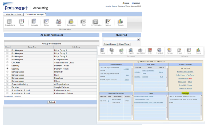Open the Quick Find dropdown arrow
This screenshot has width=208, height=128.
[x=138, y=39]
